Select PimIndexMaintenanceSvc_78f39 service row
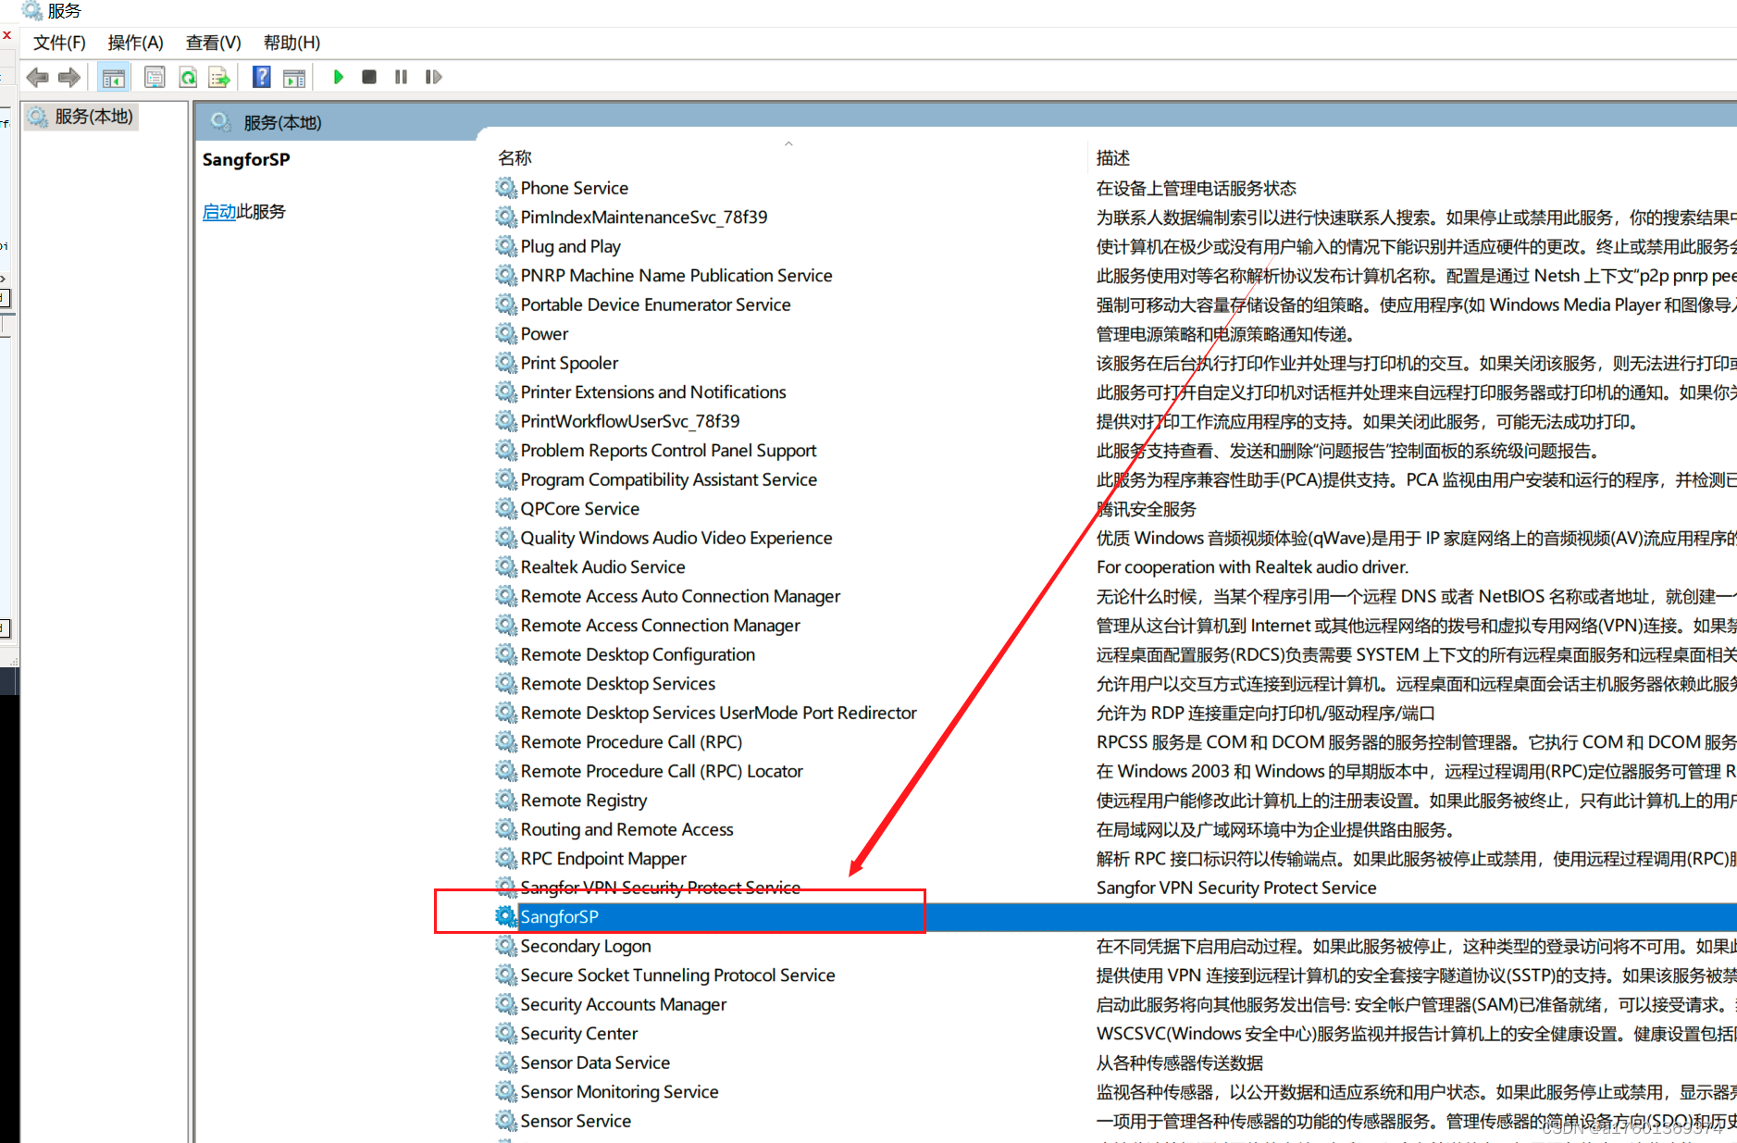 (x=644, y=217)
